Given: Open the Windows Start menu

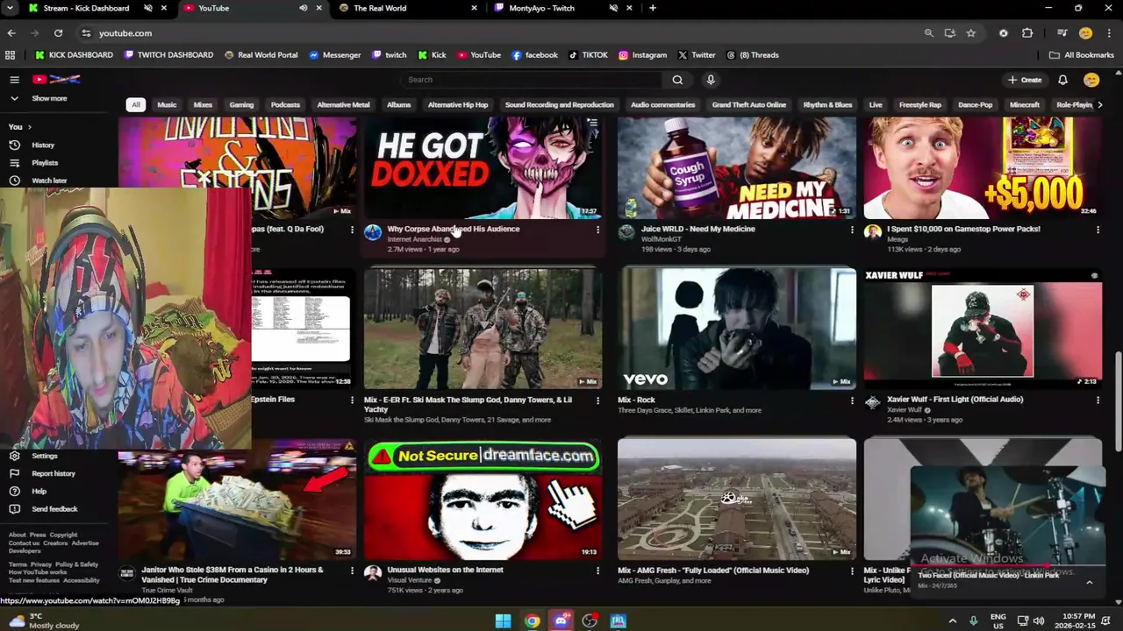Looking at the screenshot, I should pos(503,621).
